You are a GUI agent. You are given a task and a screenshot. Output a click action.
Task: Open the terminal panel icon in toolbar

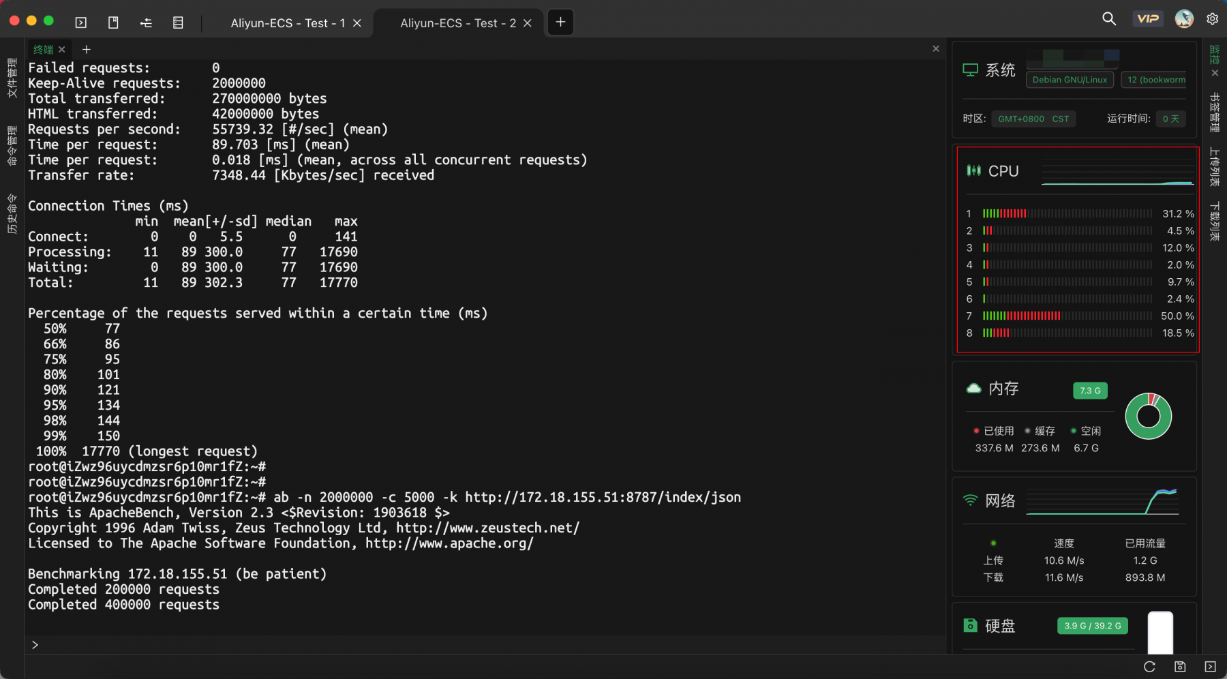81,22
